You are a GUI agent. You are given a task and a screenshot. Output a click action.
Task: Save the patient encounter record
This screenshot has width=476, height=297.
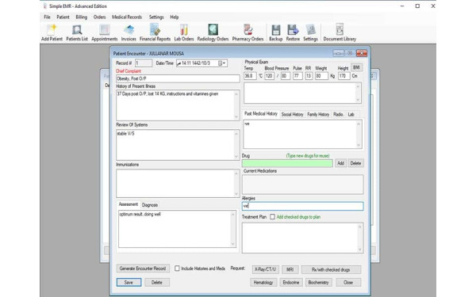[x=129, y=282]
